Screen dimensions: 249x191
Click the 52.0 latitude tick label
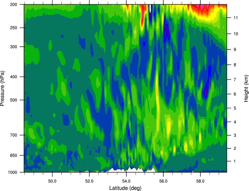coord(89,181)
